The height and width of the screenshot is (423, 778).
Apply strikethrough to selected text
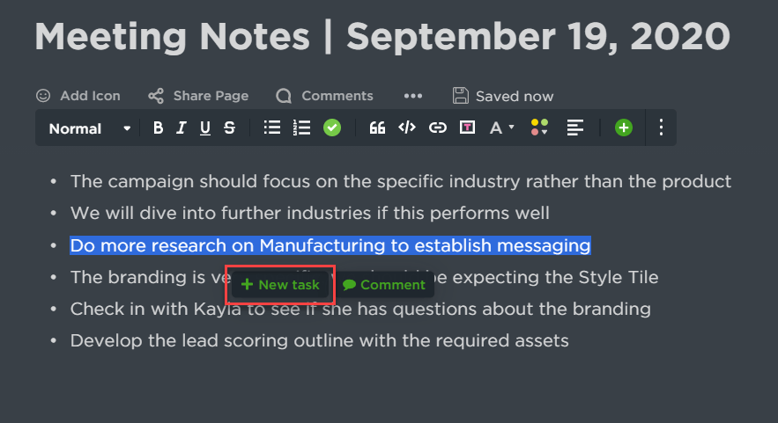229,128
